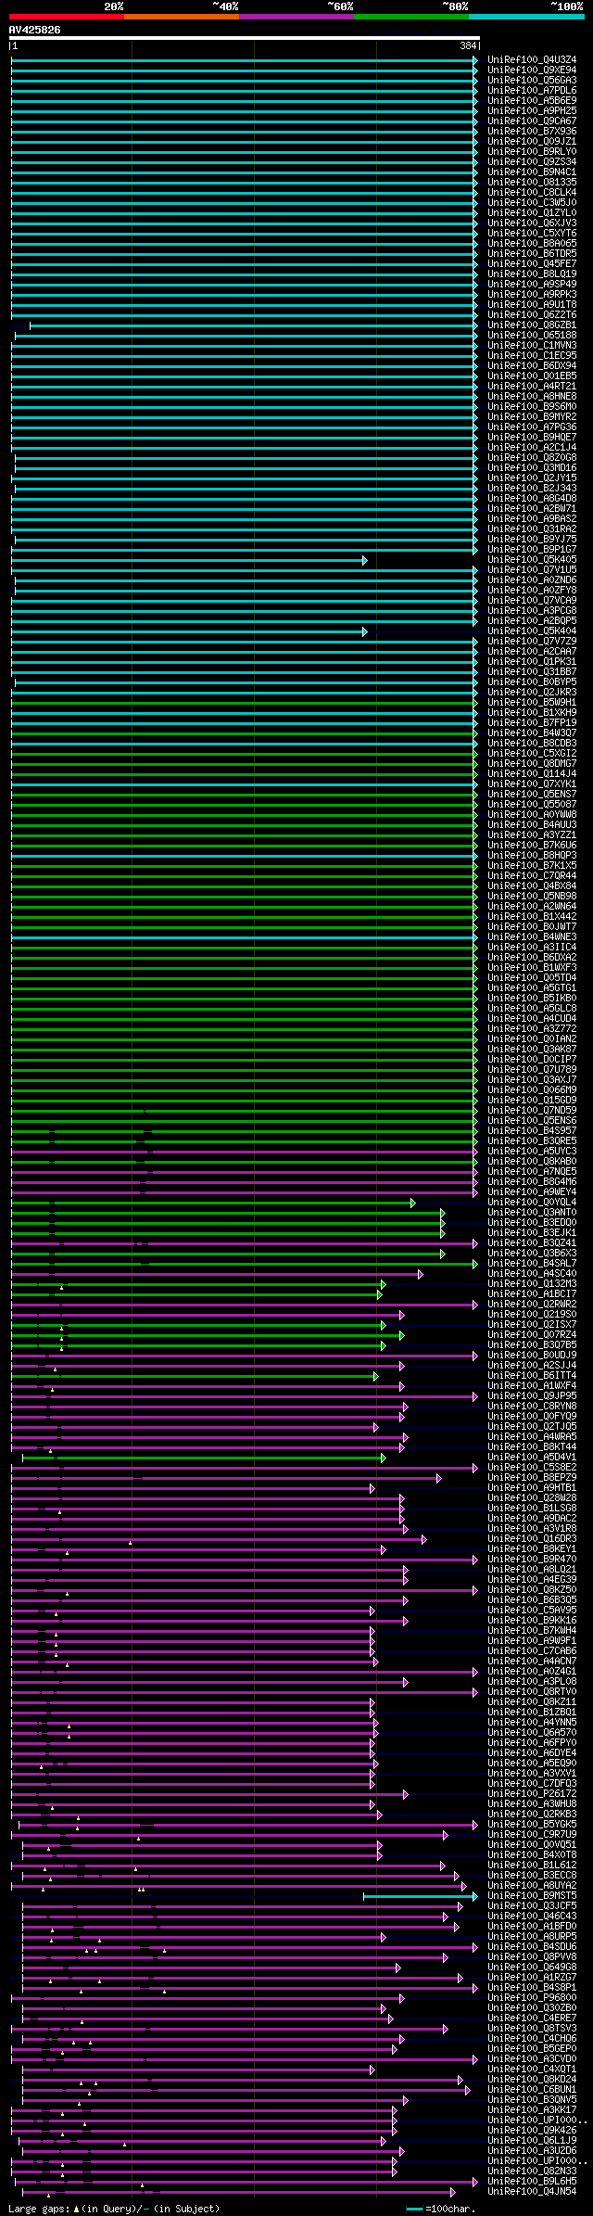Click the purple ~60% identity legend segment

coord(296,16)
